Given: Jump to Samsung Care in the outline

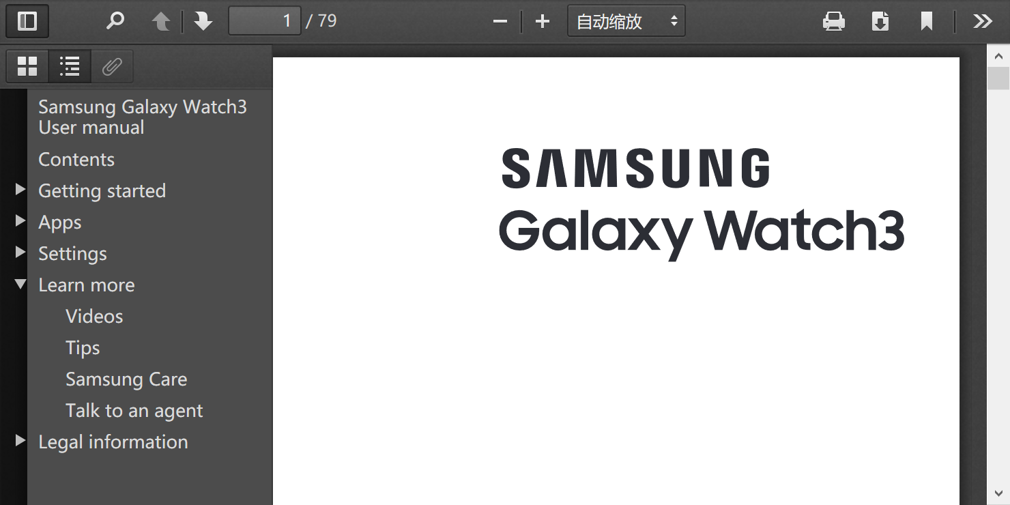Looking at the screenshot, I should pyautogui.click(x=126, y=379).
